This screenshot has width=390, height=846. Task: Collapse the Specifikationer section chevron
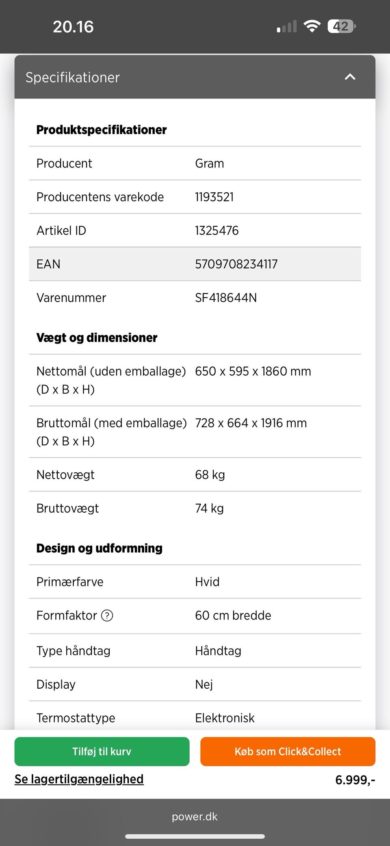(350, 77)
